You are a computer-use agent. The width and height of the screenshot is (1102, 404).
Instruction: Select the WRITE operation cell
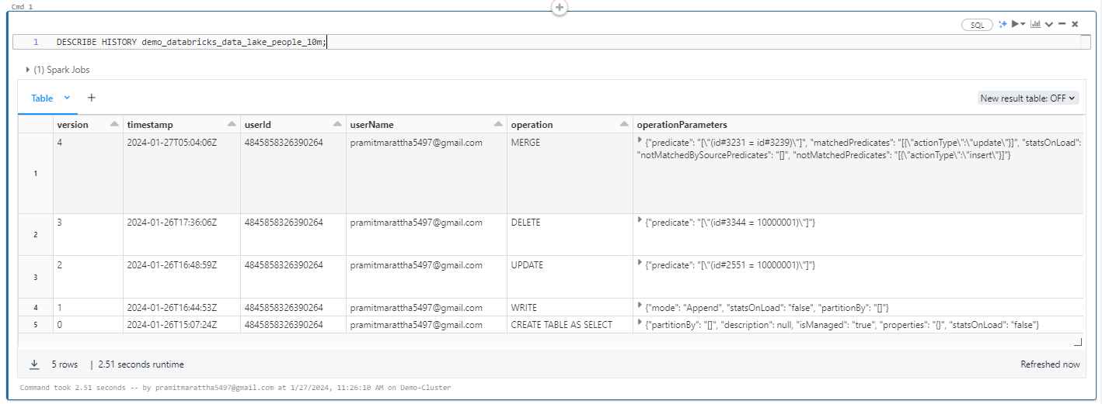[x=569, y=308]
